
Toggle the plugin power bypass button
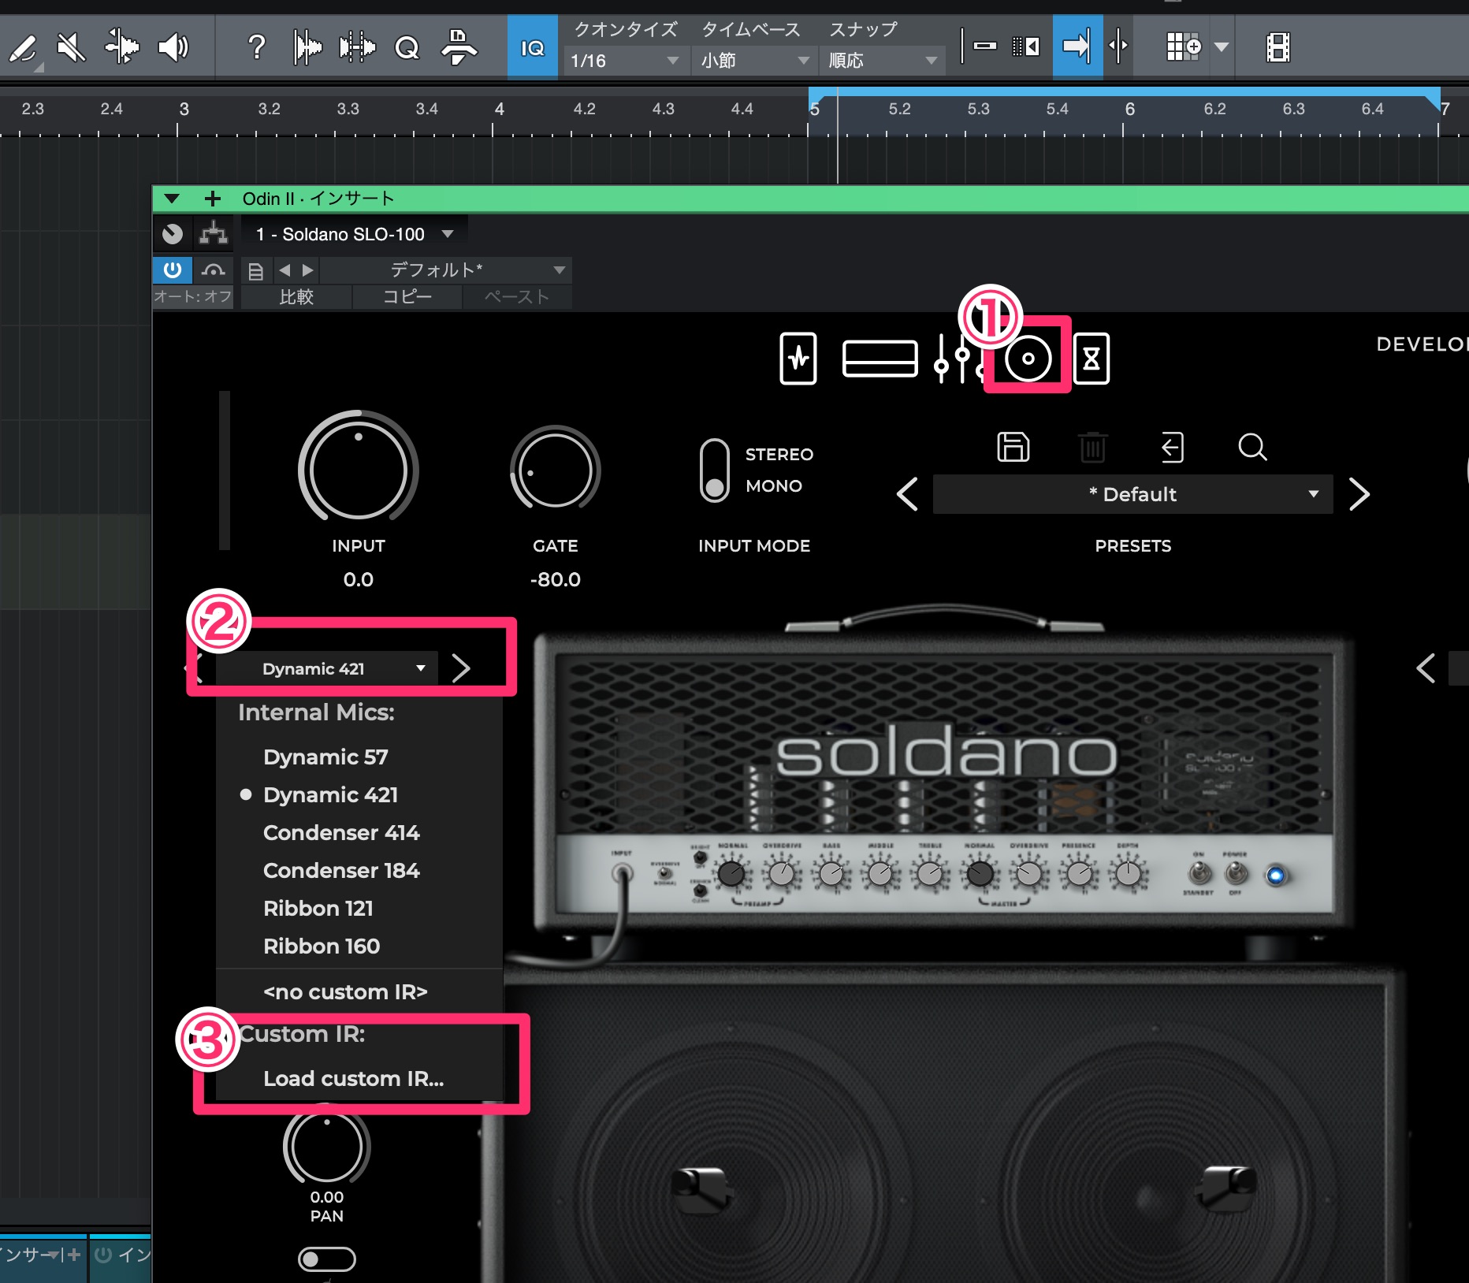click(x=172, y=270)
